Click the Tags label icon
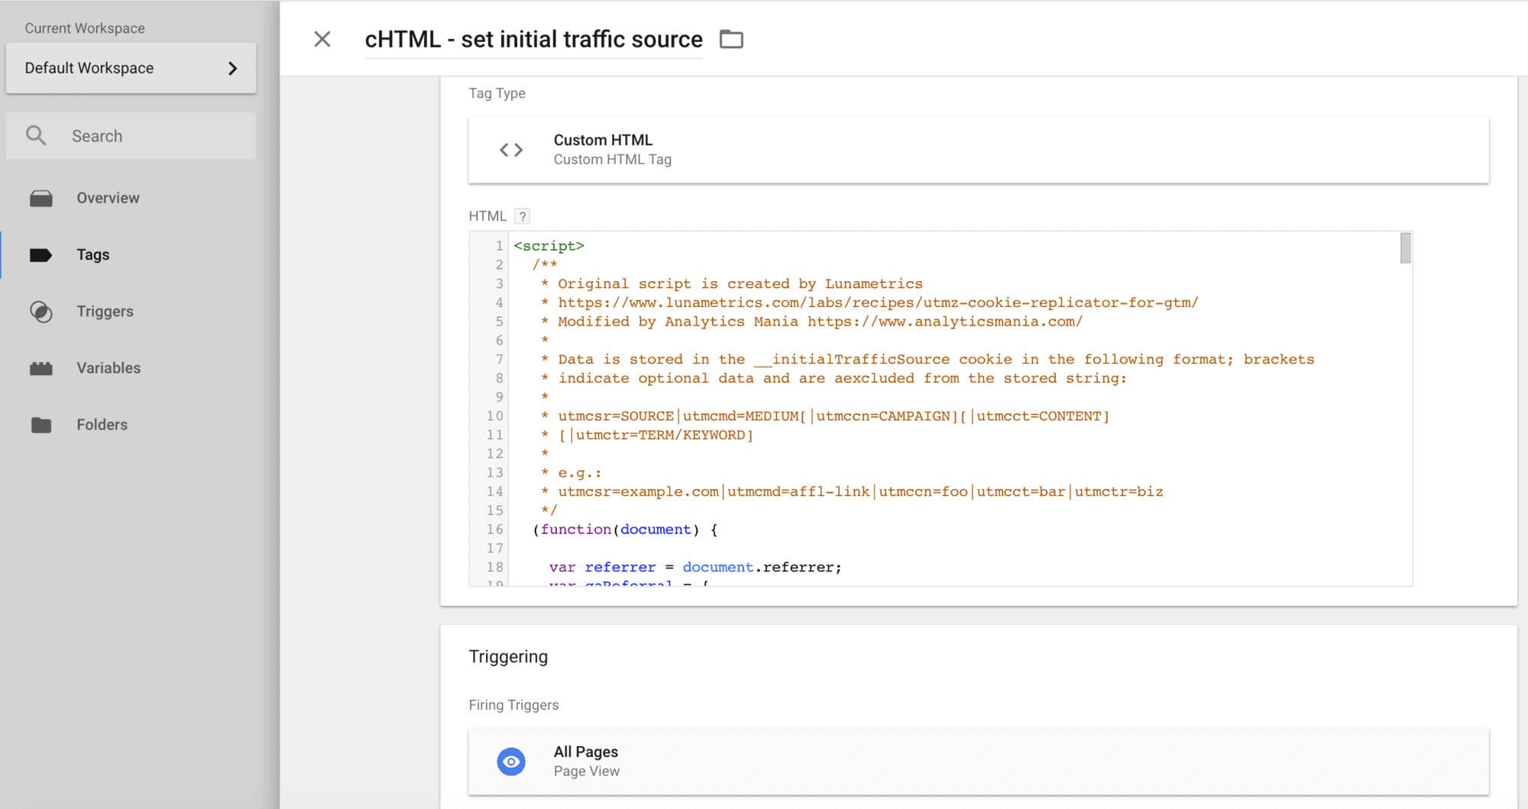1528x809 pixels. [40, 255]
